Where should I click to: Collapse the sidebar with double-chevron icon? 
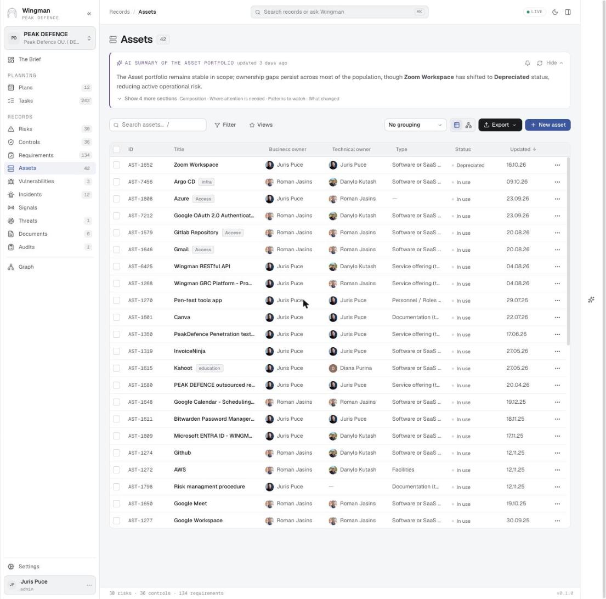pyautogui.click(x=89, y=14)
